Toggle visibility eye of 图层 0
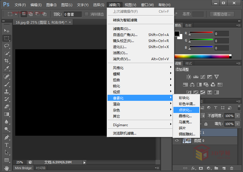The width and height of the screenshot is (243, 172). pos(177,141)
